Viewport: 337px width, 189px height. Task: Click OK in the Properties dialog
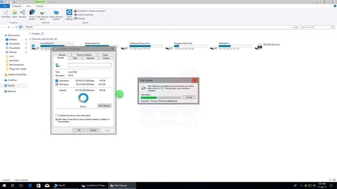[79, 130]
